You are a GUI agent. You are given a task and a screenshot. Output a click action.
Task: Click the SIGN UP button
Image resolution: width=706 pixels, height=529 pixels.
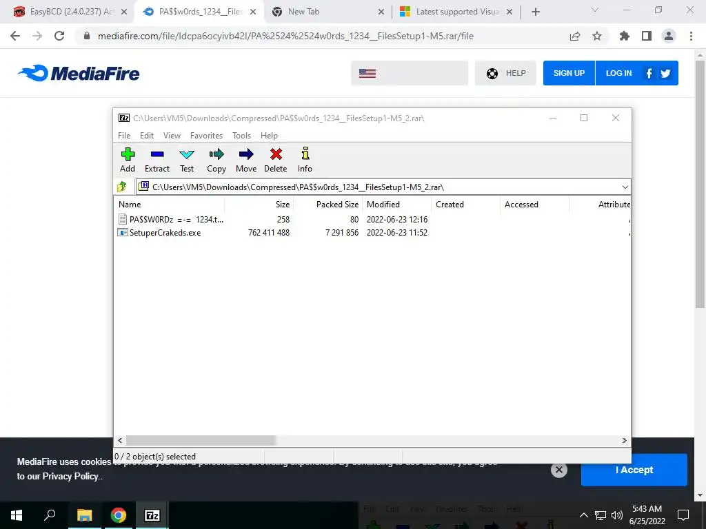click(569, 73)
